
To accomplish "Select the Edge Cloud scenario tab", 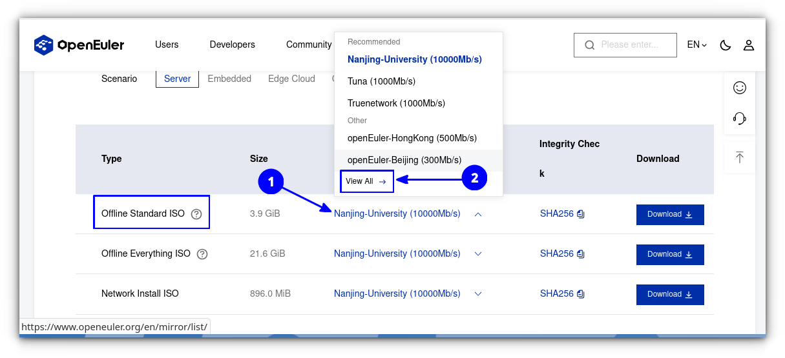I will coord(291,79).
